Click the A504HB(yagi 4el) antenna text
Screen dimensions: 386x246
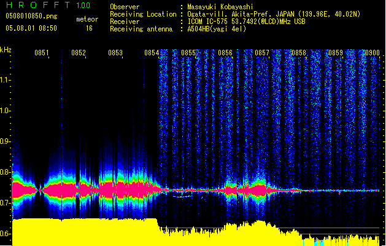(x=217, y=29)
